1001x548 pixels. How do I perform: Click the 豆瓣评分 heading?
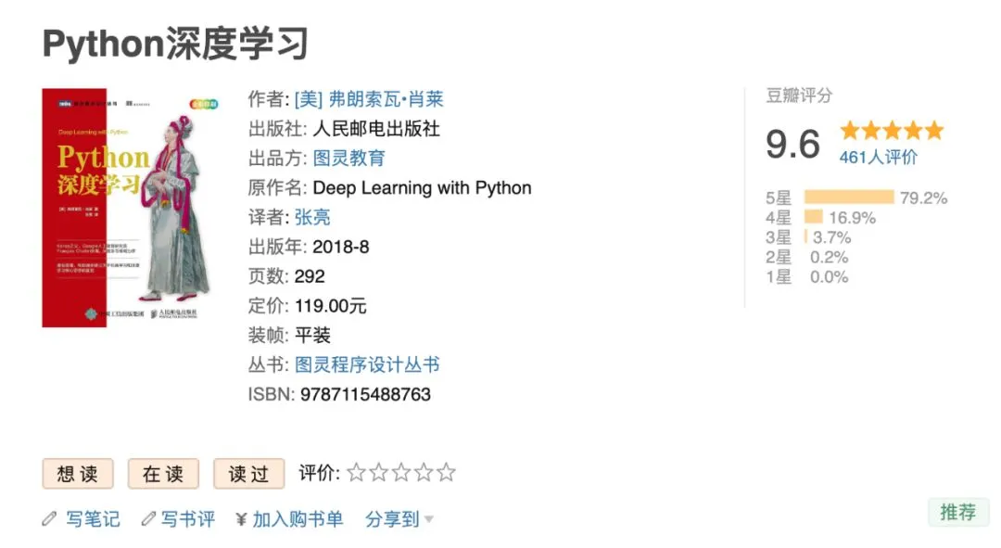tap(799, 96)
